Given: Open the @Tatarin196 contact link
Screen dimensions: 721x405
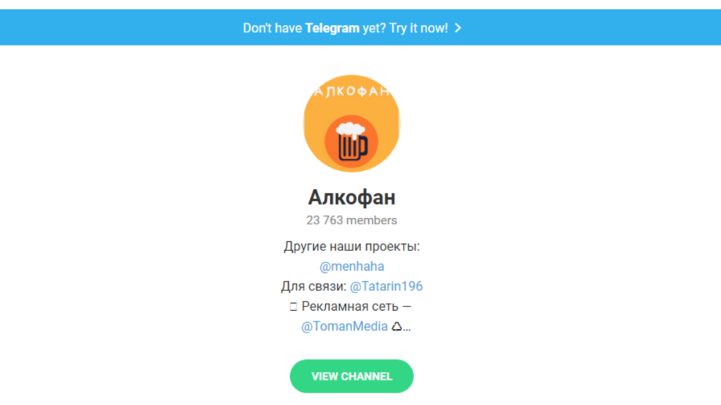Looking at the screenshot, I should [x=387, y=287].
